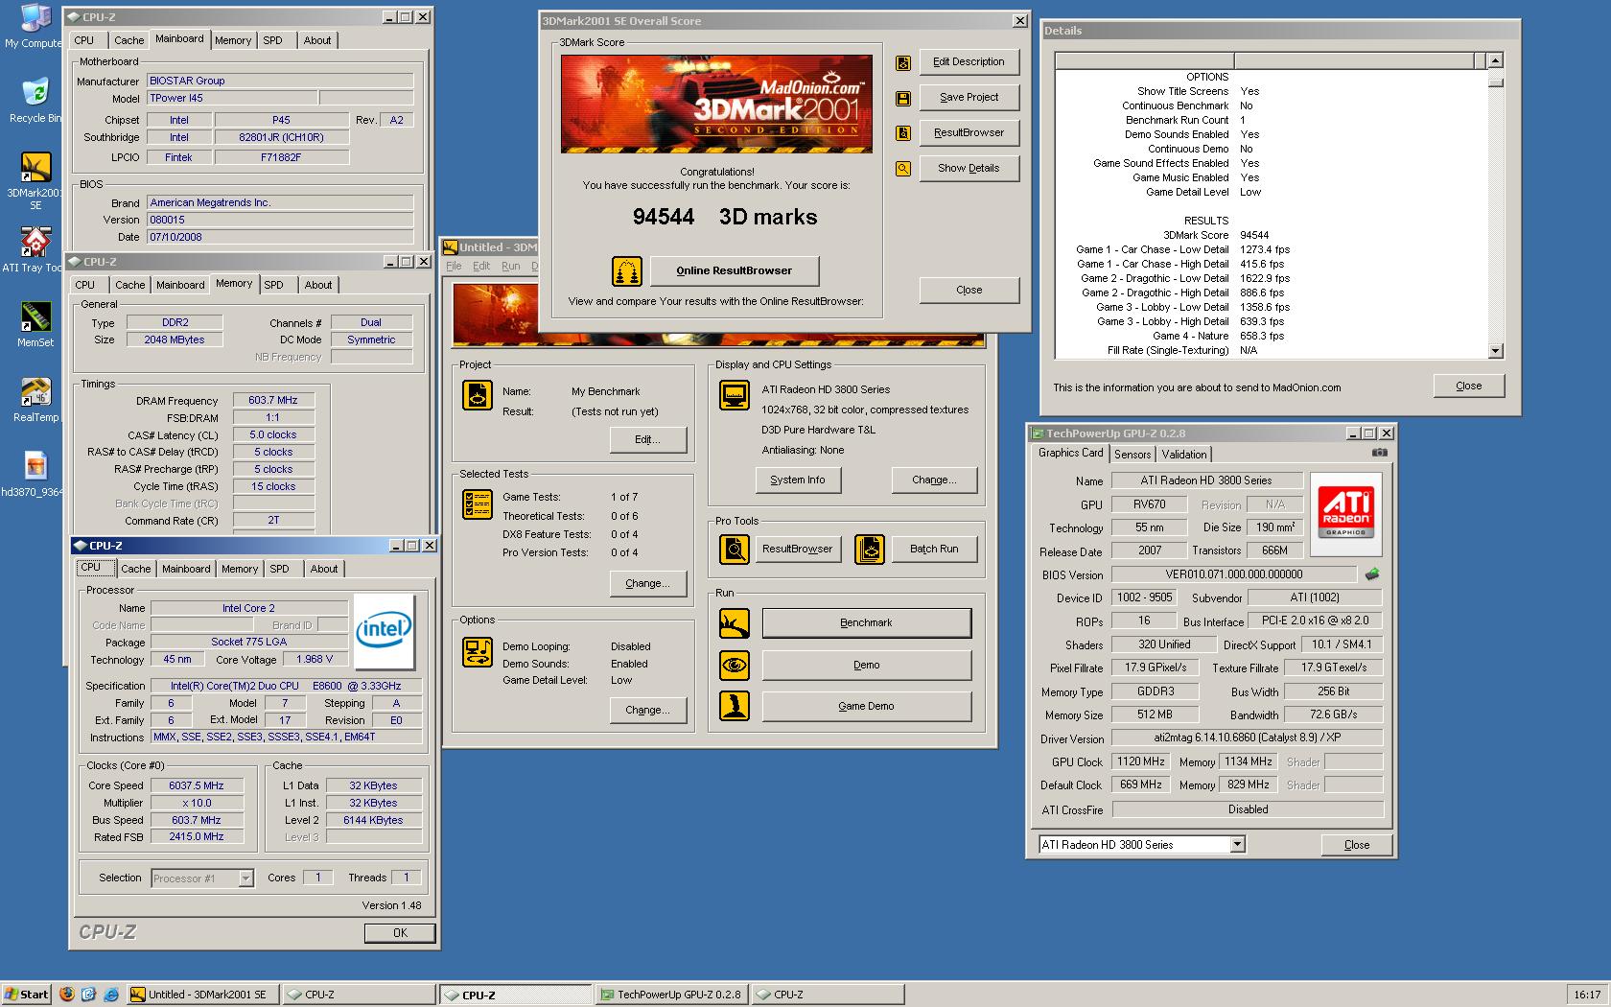Click the Benchmark run icon
This screenshot has width=1611, height=1007.
point(735,623)
